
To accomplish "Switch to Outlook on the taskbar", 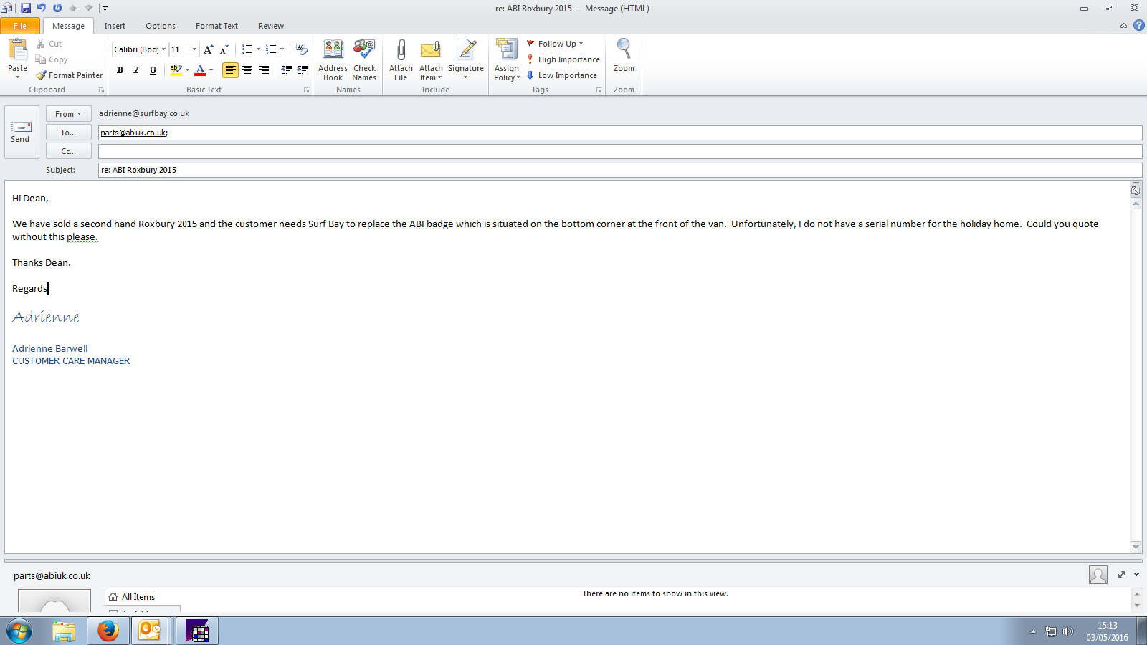I will (150, 631).
